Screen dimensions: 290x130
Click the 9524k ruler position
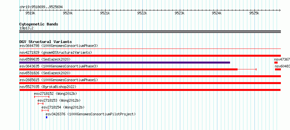217,13
